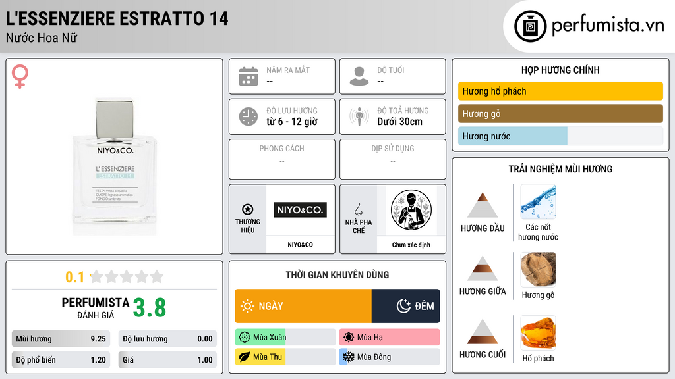Click the từ 6 - 12 giờ longevity value
This screenshot has height=379, width=675.
(292, 122)
